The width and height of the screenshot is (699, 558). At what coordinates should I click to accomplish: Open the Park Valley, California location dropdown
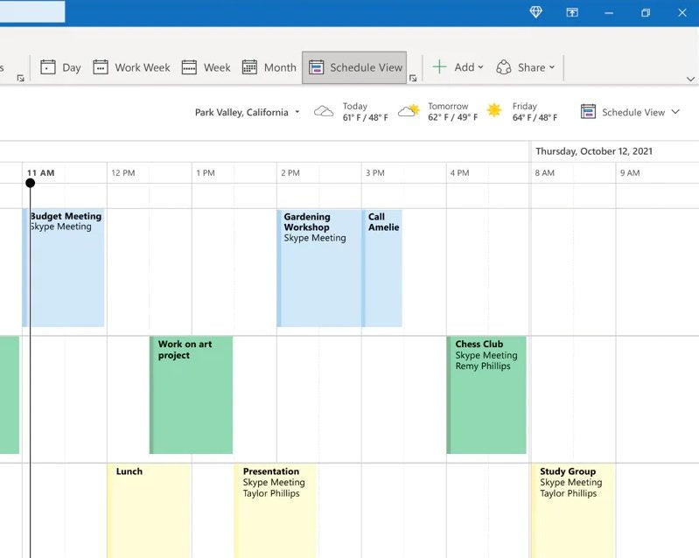247,112
